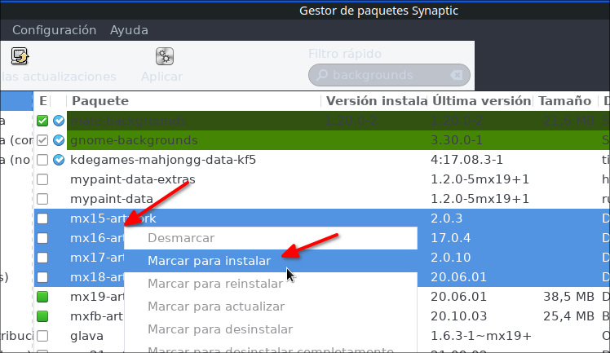This screenshot has width=610, height=353.
Task: Sort by the Última versión column header
Action: (x=480, y=101)
